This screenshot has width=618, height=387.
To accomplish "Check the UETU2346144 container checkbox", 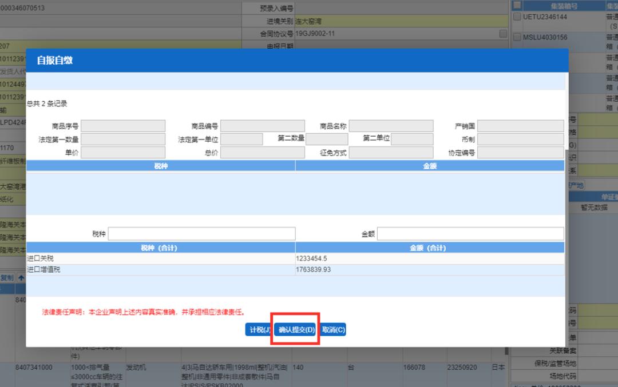I will pyautogui.click(x=516, y=17).
